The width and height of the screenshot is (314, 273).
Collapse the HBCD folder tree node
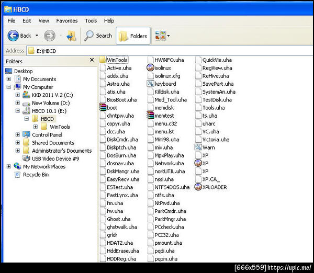(x=27, y=119)
